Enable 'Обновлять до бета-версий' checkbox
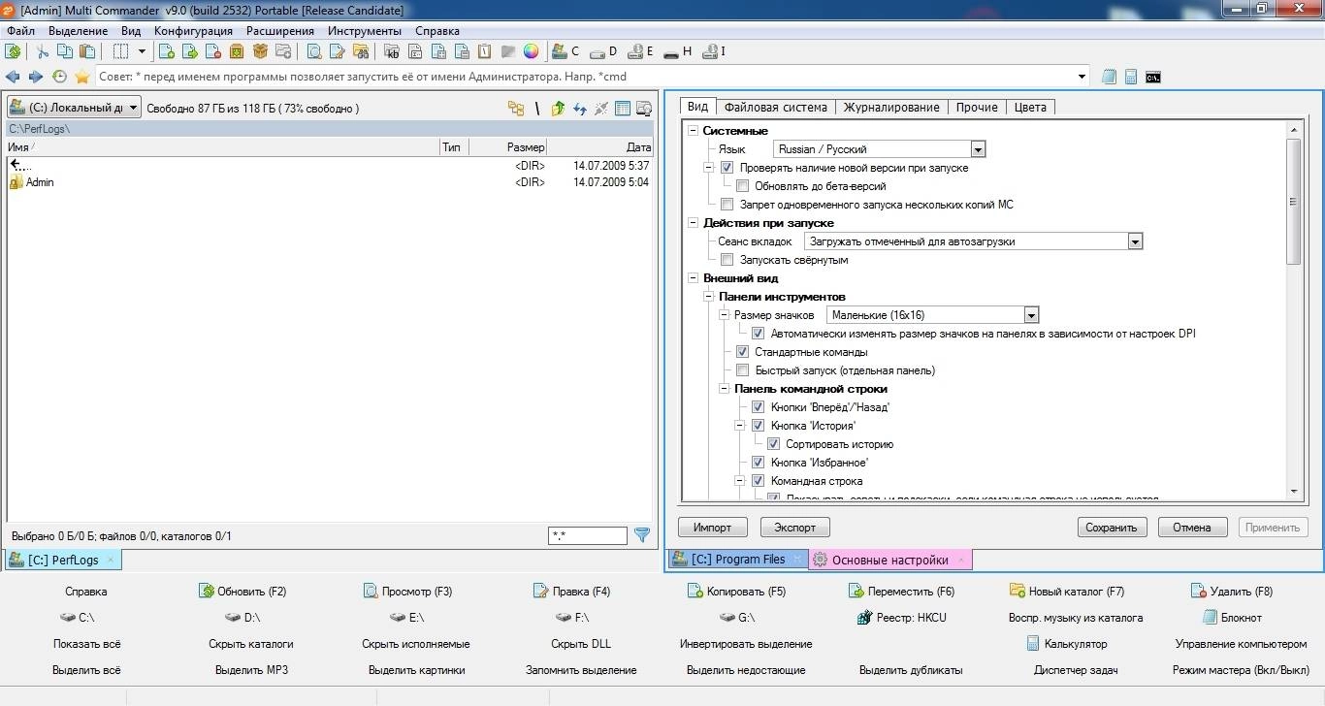This screenshot has height=706, width=1325. (x=742, y=186)
